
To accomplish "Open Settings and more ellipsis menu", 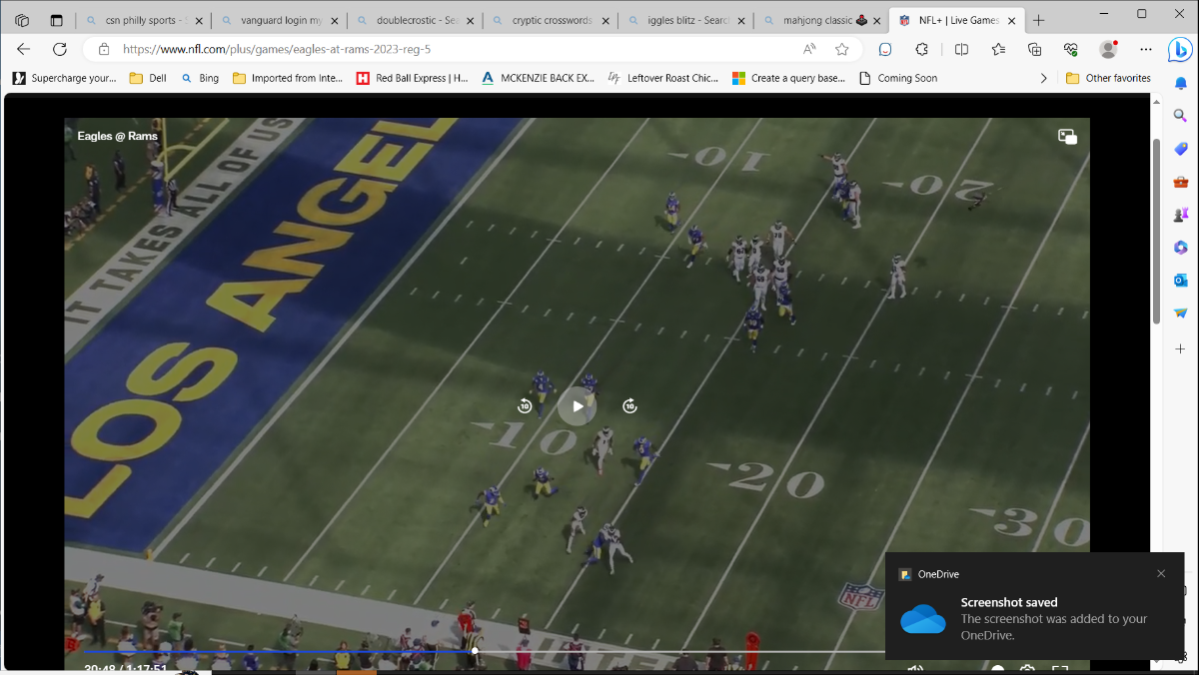I will click(x=1146, y=49).
